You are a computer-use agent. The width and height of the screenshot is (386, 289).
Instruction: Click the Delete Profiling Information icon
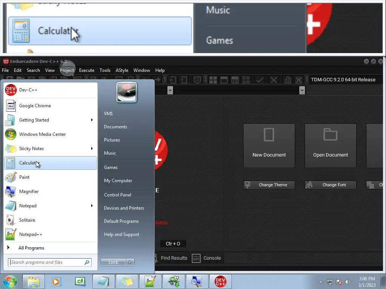pos(299,80)
